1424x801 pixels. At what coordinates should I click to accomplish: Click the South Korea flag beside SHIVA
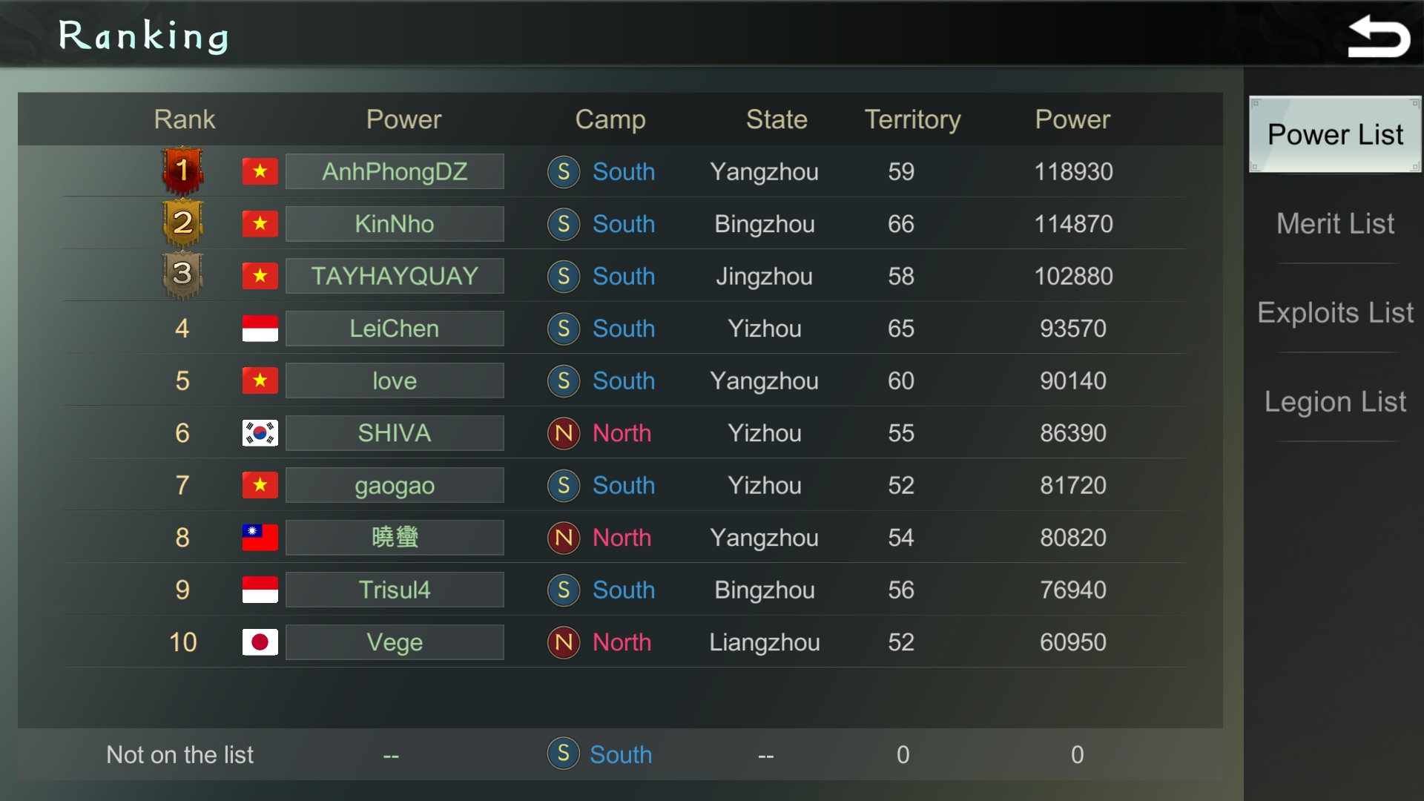pyautogui.click(x=260, y=433)
